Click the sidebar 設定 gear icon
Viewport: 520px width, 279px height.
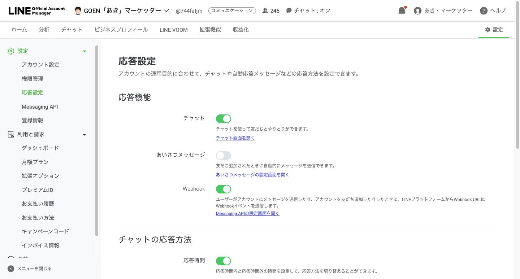pos(11,51)
